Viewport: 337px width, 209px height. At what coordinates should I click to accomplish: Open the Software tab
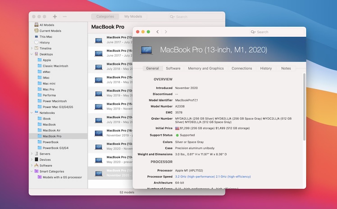[173, 68]
